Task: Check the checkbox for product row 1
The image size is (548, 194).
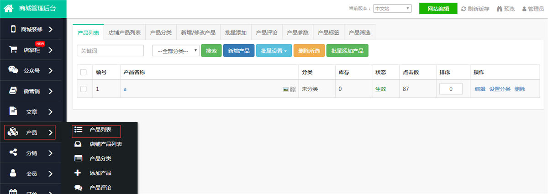Action: tap(83, 89)
